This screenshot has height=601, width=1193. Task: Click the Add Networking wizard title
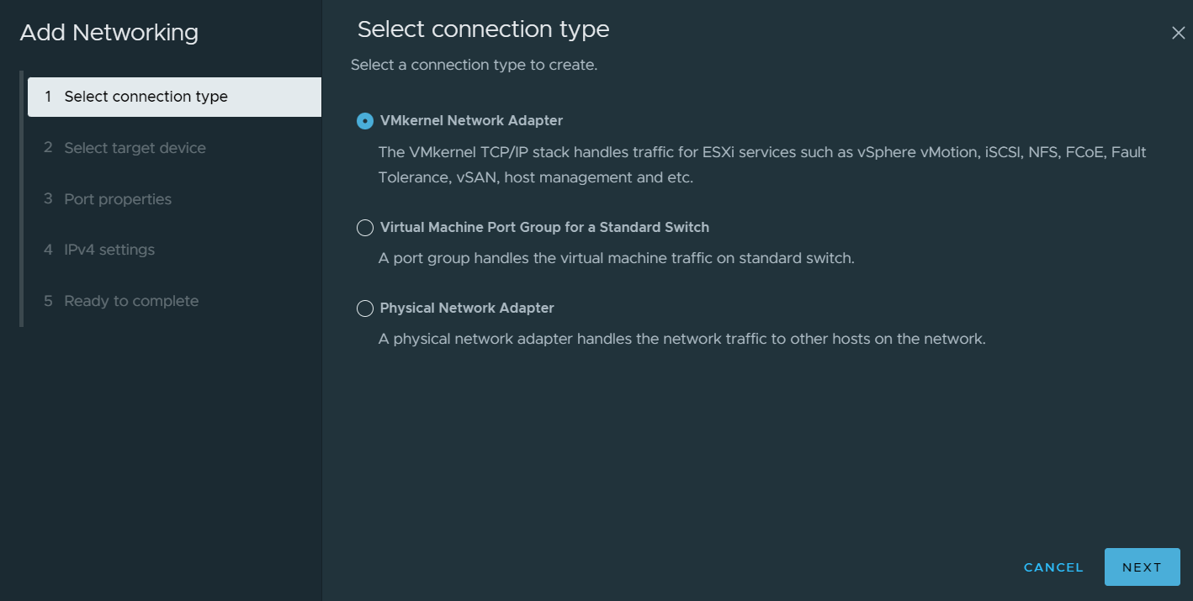(x=109, y=33)
